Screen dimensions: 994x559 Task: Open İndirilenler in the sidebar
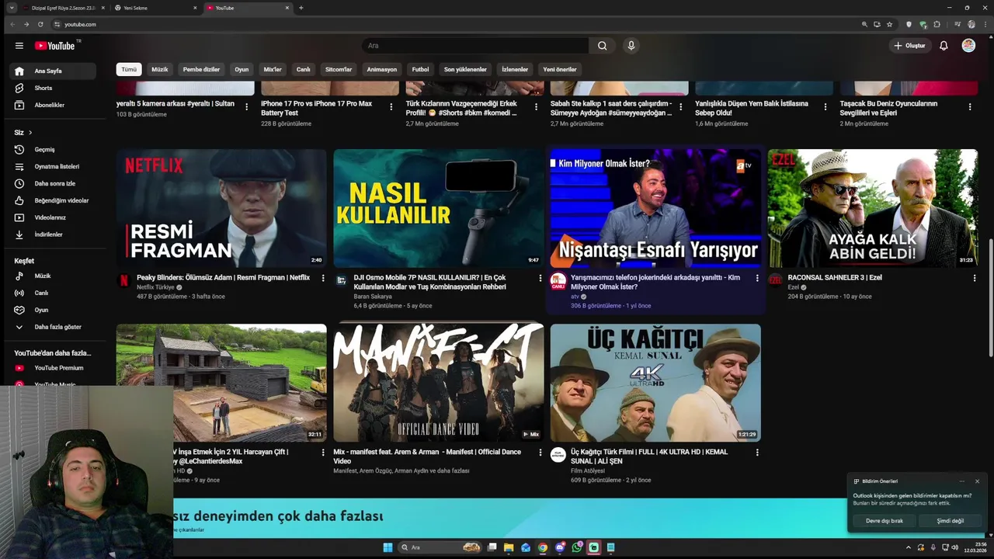click(x=54, y=234)
